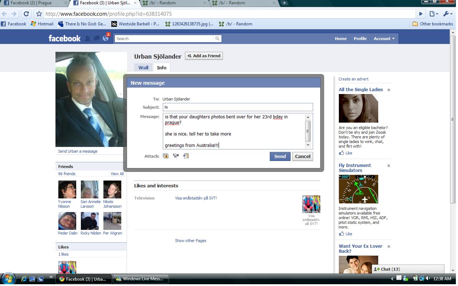Click the Add as Friend button
The height and width of the screenshot is (286, 458).
204,56
